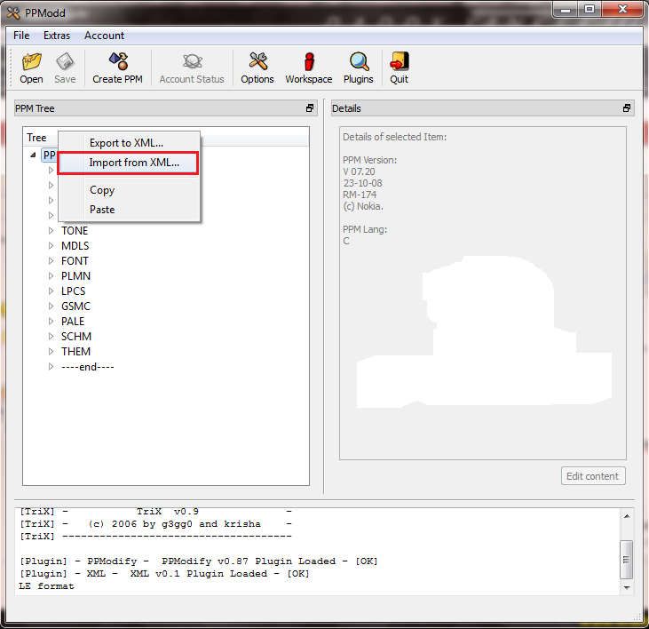Click the Account Status icon
The image size is (649, 629).
[192, 61]
